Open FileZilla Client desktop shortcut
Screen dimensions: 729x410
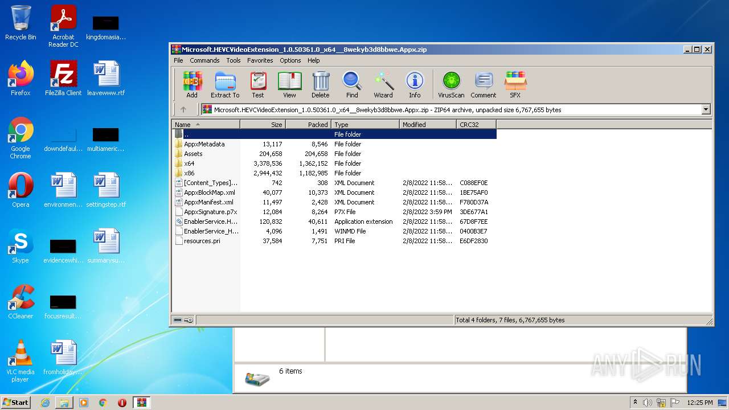click(63, 79)
